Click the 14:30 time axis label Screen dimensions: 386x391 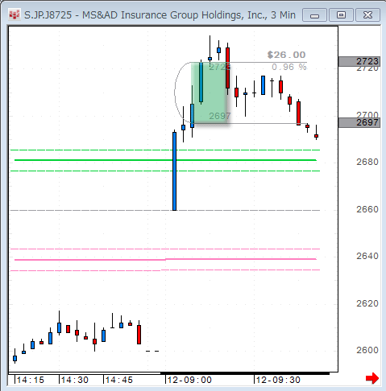75,380
